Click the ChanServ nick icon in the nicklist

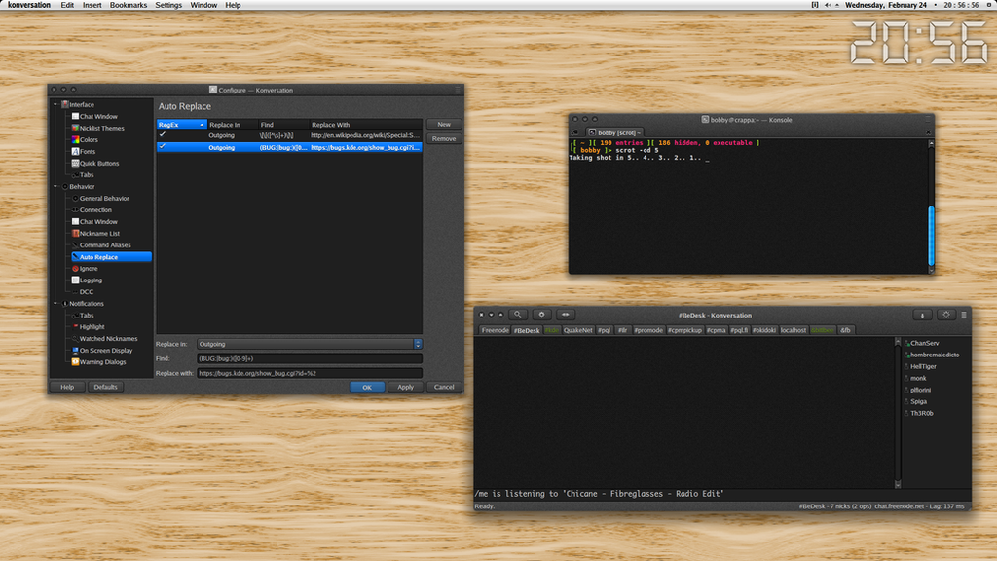(x=907, y=344)
